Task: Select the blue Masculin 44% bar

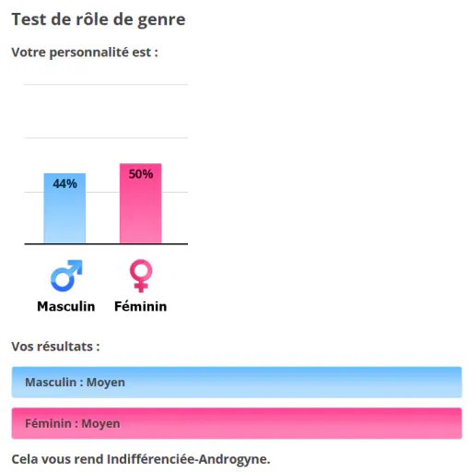Action: point(64,208)
